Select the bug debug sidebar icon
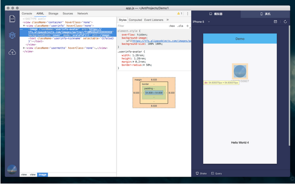The height and width of the screenshot is (184, 295). point(12,35)
